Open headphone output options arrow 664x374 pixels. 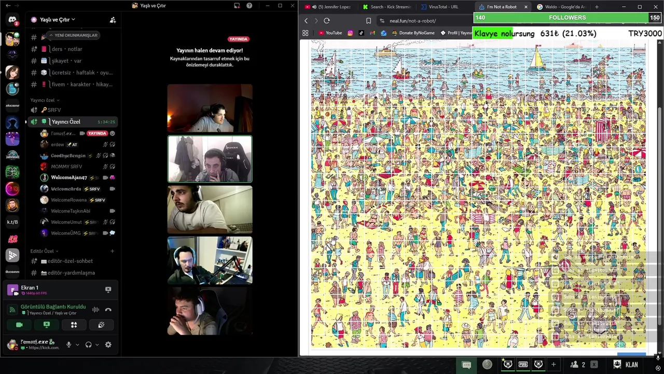(x=97, y=344)
